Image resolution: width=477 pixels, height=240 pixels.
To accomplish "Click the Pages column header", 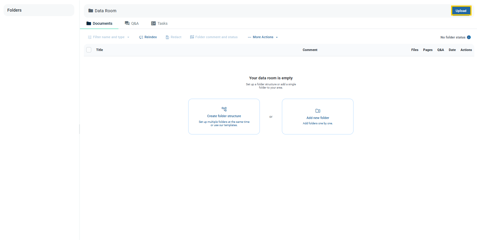I will point(428,50).
